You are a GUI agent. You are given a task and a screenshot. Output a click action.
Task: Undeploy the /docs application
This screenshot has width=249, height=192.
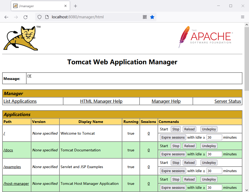[x=209, y=146]
